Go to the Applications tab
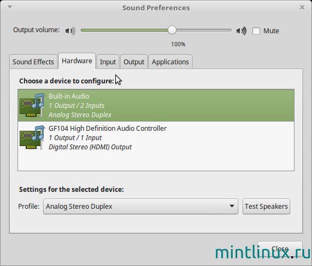 pyautogui.click(x=170, y=62)
